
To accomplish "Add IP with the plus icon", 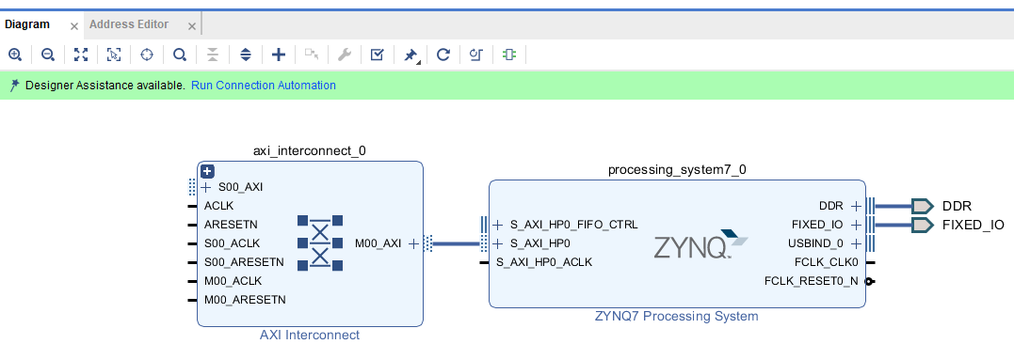I will (279, 55).
